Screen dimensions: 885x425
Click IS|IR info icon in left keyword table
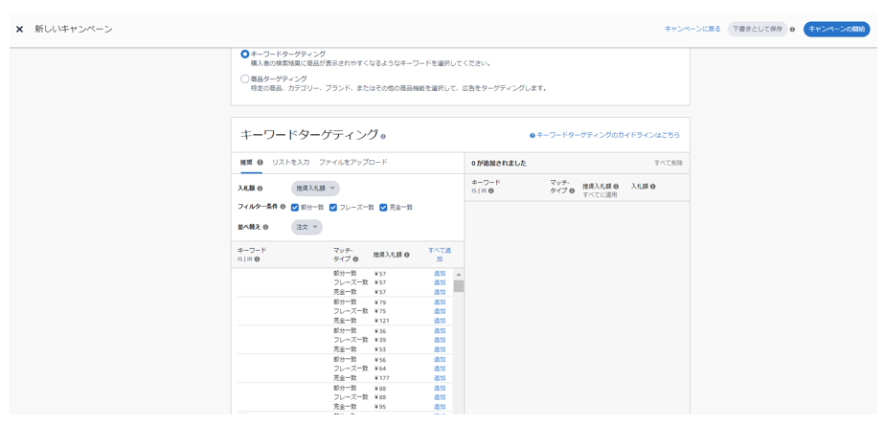click(257, 259)
